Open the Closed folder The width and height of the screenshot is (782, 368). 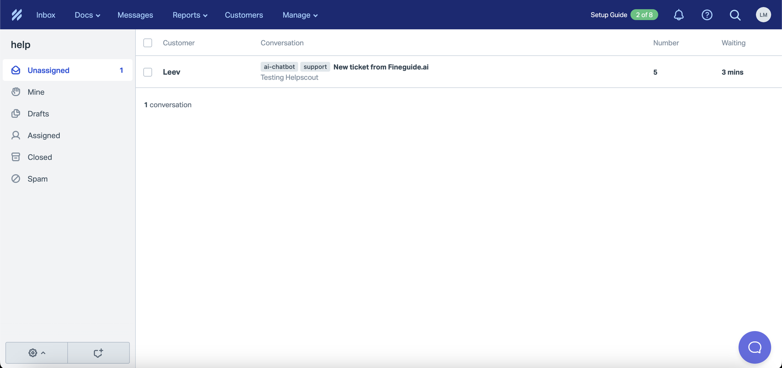pyautogui.click(x=40, y=157)
